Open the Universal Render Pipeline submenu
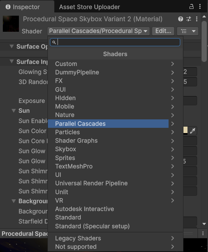The image size is (208, 252). (115, 183)
